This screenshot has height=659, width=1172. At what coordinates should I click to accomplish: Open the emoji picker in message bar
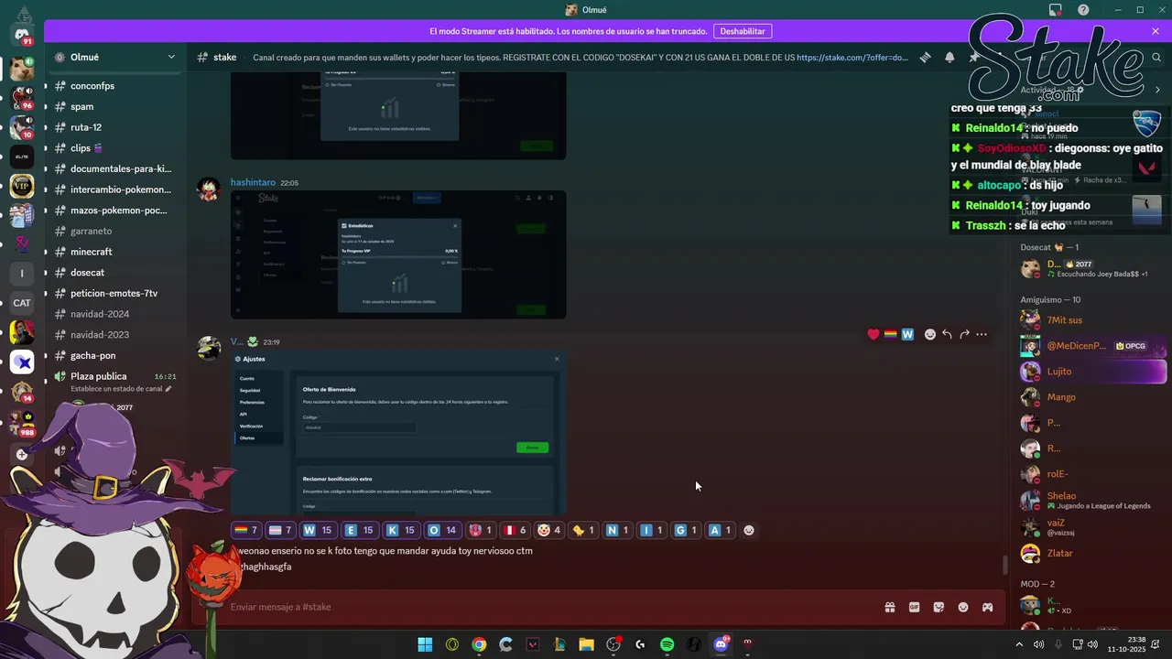point(963,607)
